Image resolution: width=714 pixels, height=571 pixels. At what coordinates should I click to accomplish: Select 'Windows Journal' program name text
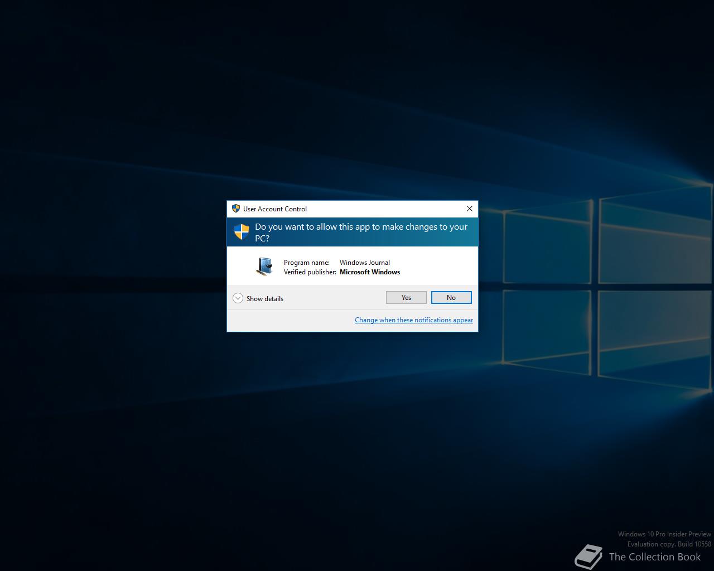point(365,263)
